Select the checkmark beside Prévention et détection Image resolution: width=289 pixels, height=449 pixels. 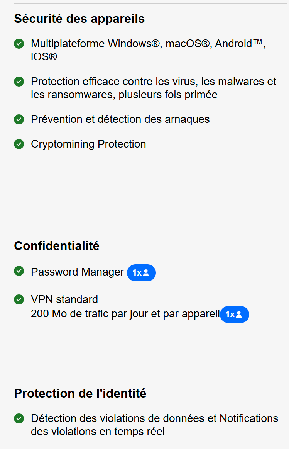tap(19, 119)
